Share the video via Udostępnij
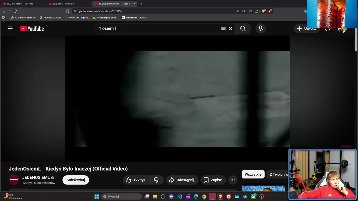Viewport: 358px width, 201px height. [182, 180]
